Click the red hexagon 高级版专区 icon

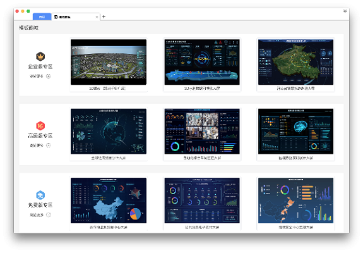click(x=40, y=126)
